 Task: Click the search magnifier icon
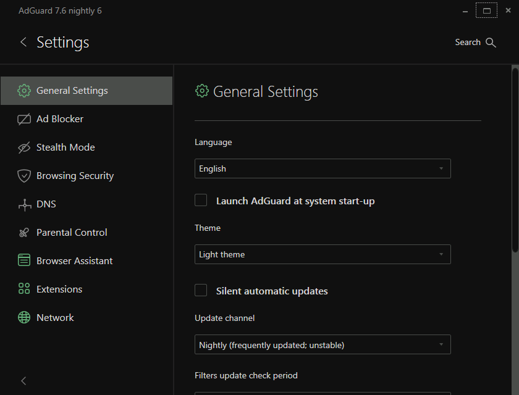[491, 43]
